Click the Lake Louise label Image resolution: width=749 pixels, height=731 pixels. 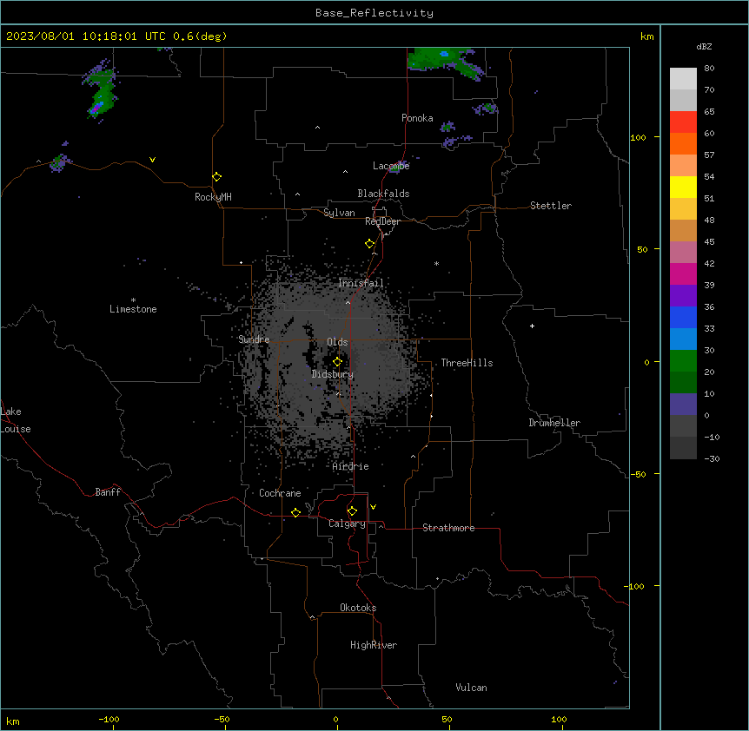pyautogui.click(x=16, y=420)
